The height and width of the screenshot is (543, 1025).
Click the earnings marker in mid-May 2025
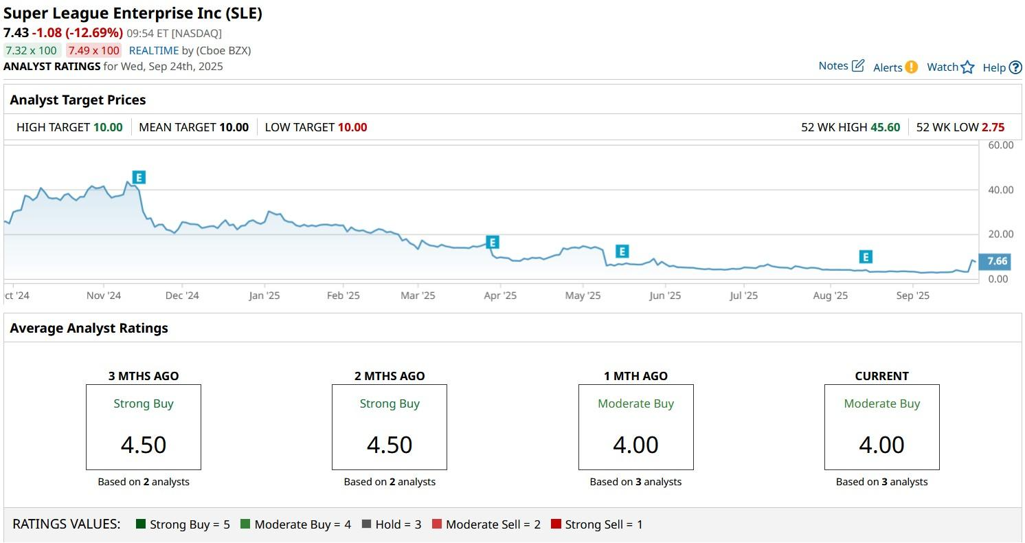click(x=622, y=251)
